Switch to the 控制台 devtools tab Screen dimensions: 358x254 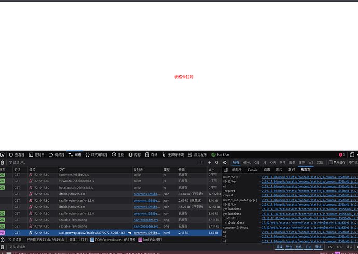[x=36, y=155]
